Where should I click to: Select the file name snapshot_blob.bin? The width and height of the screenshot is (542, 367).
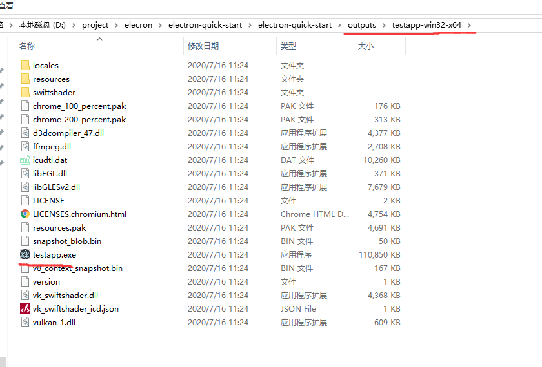[67, 241]
